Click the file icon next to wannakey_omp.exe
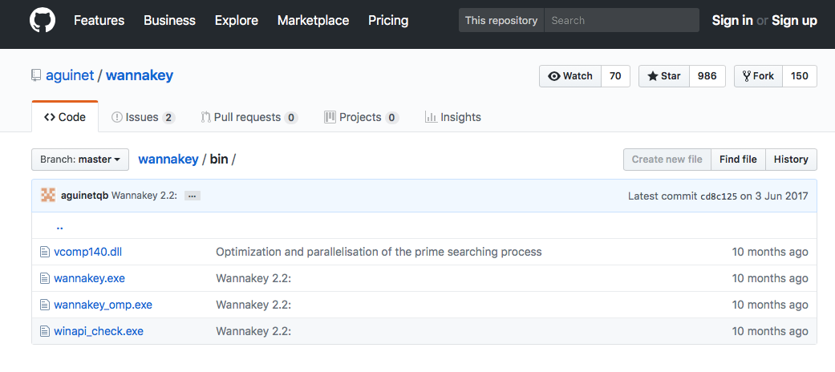Image resolution: width=835 pixels, height=372 pixels. click(x=45, y=305)
